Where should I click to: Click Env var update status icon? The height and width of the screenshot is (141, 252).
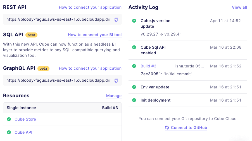(x=134, y=87)
